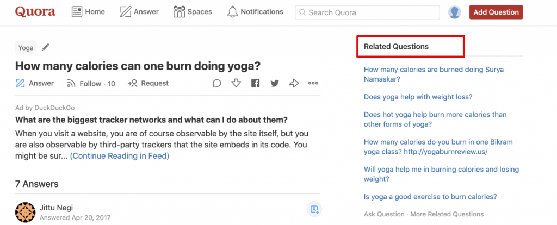Open Continue Reading in Feed link
Screen dimensions: 557x225
[x=119, y=156]
